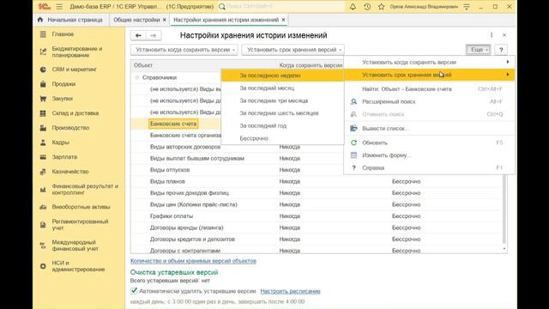Viewport: 549px width, 309px height.
Task: Open Изменить форму menu item
Action: [x=430, y=155]
